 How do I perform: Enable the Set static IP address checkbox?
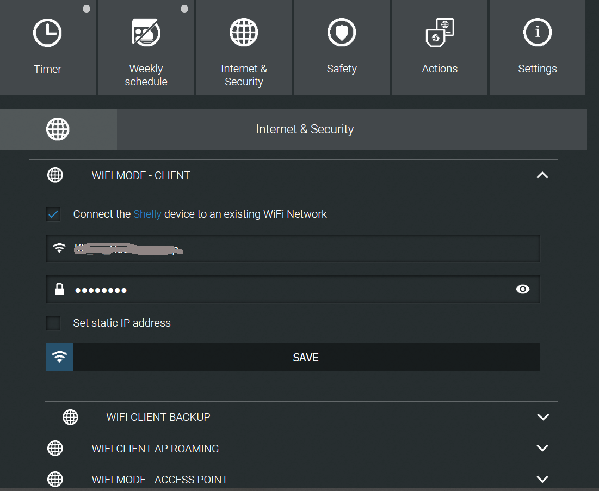[x=53, y=323]
